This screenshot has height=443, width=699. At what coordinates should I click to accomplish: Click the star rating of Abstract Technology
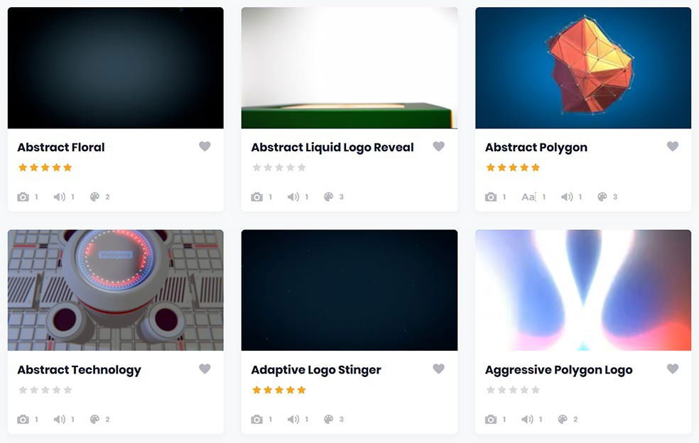[45, 390]
